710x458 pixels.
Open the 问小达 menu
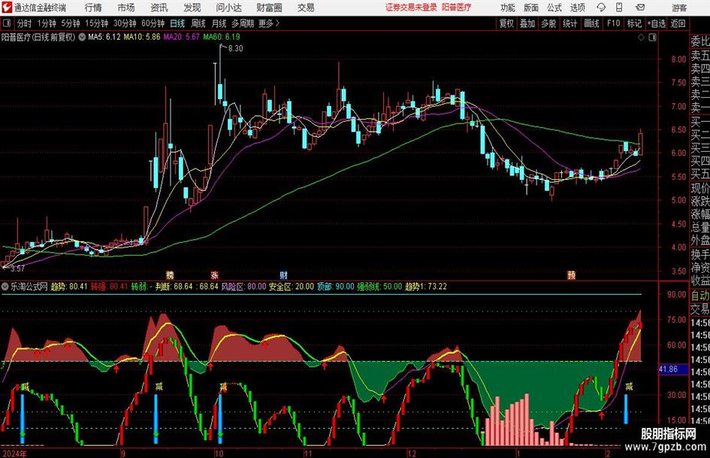[x=228, y=8]
